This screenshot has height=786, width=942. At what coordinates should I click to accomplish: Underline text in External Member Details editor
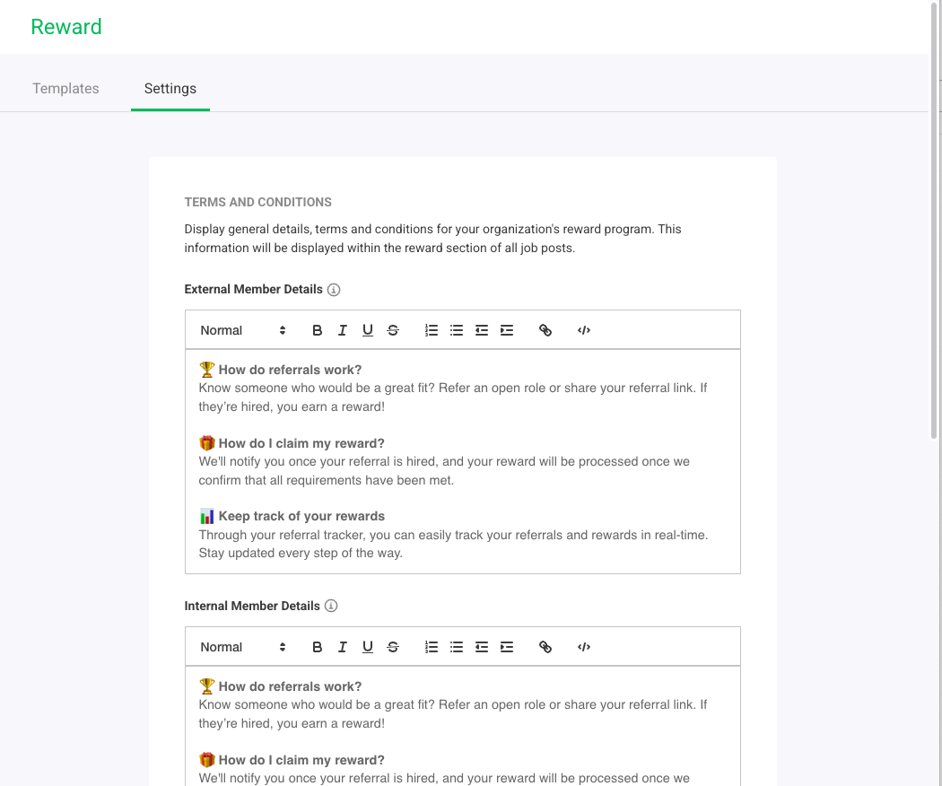pyautogui.click(x=368, y=330)
